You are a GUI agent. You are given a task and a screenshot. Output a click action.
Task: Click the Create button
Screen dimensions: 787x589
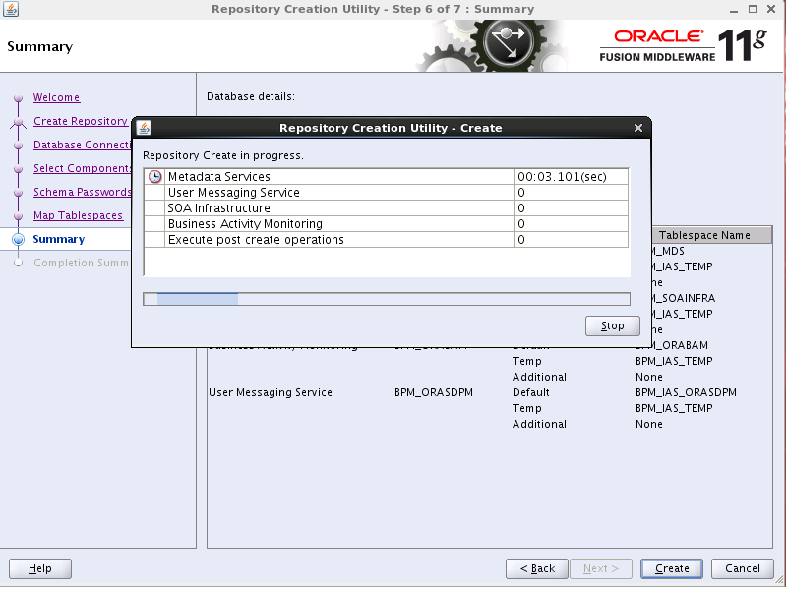click(672, 569)
